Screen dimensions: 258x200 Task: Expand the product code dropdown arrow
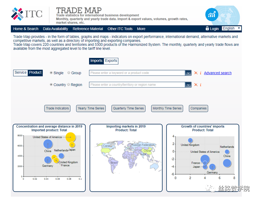pos(188,73)
